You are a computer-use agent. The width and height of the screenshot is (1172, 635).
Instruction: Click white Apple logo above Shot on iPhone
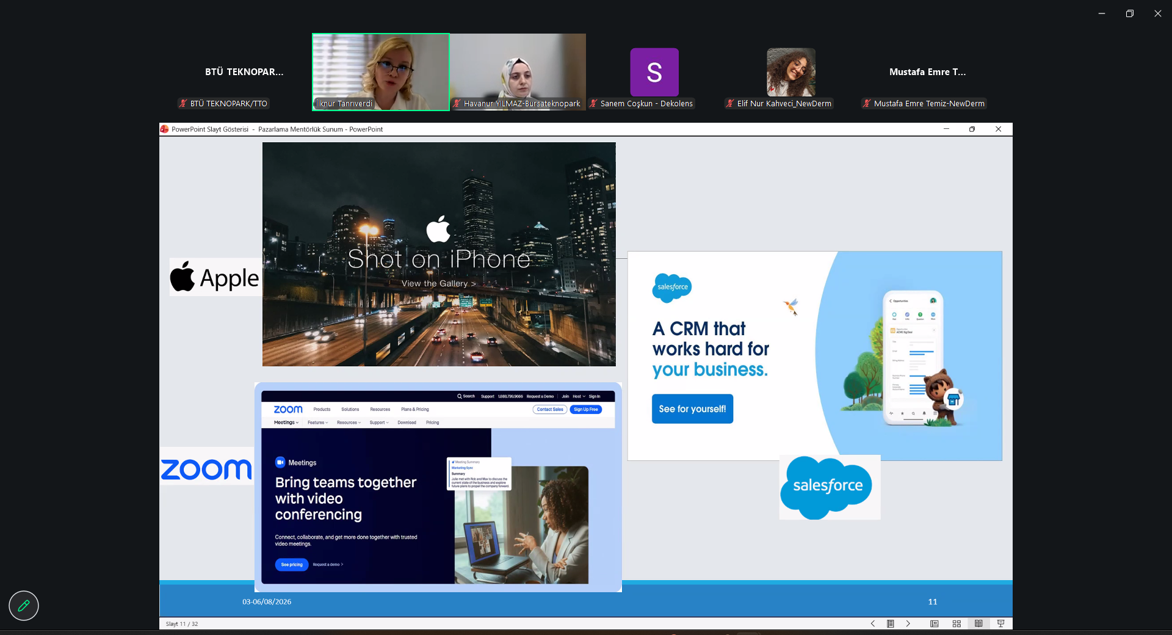pos(438,229)
